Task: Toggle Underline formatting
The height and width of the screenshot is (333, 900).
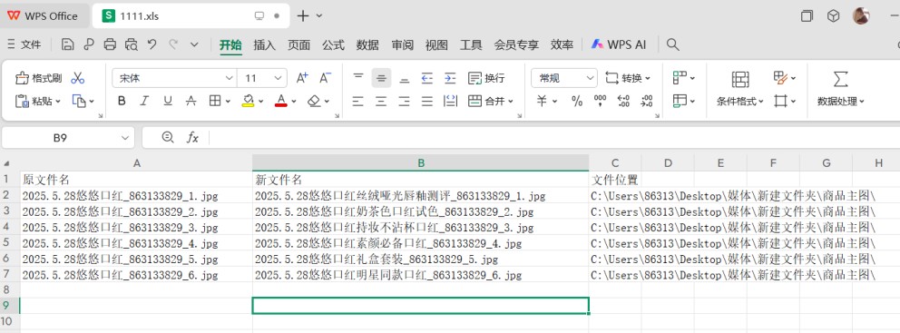Action: pyautogui.click(x=168, y=101)
